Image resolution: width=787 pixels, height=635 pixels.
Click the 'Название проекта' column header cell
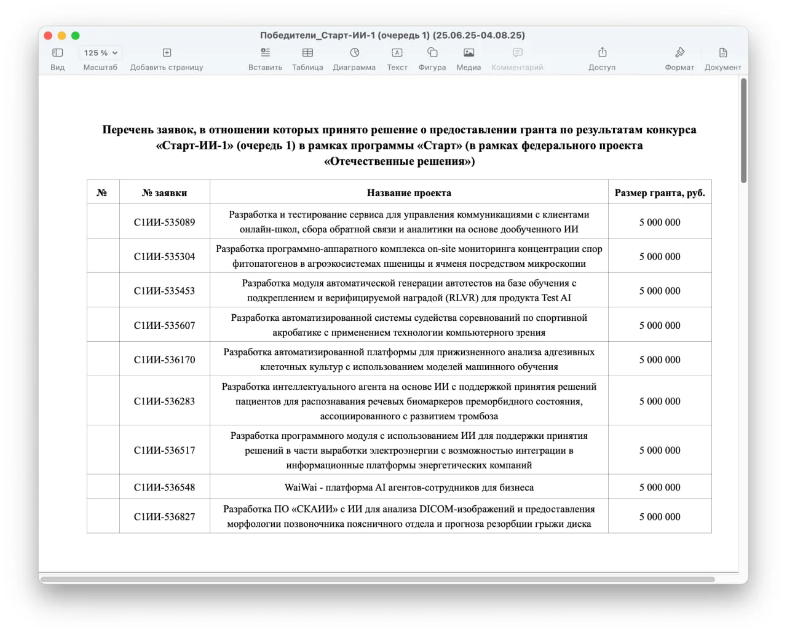tap(409, 192)
